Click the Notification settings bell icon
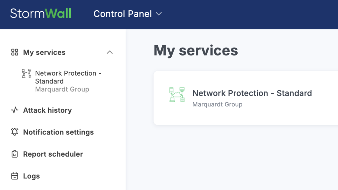 (15, 132)
